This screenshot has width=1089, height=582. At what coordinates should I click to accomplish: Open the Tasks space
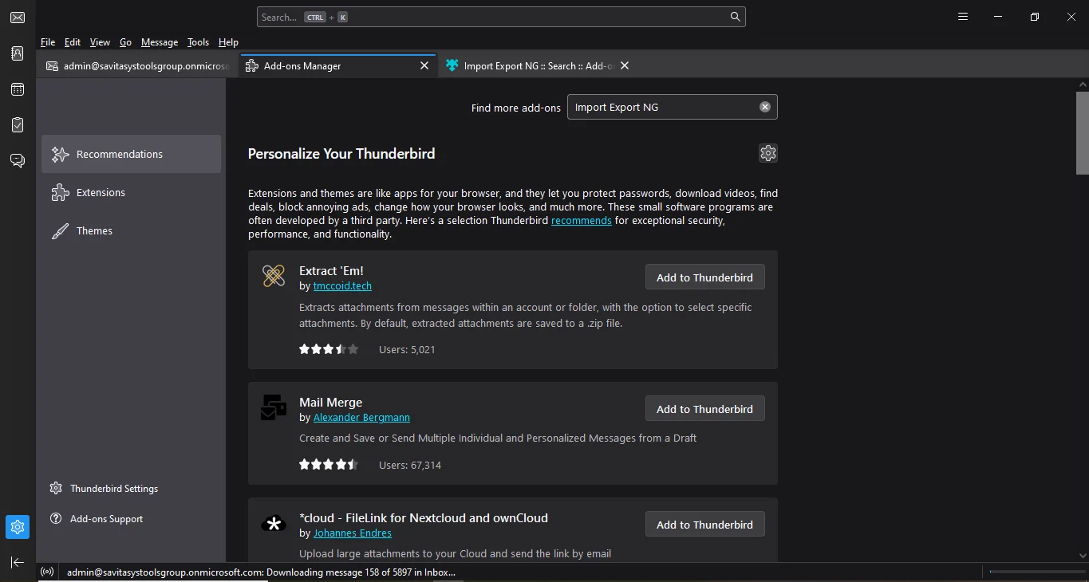pos(18,125)
